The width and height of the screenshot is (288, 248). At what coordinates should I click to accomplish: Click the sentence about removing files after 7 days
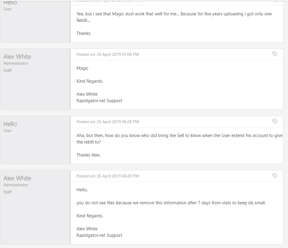[171, 203]
